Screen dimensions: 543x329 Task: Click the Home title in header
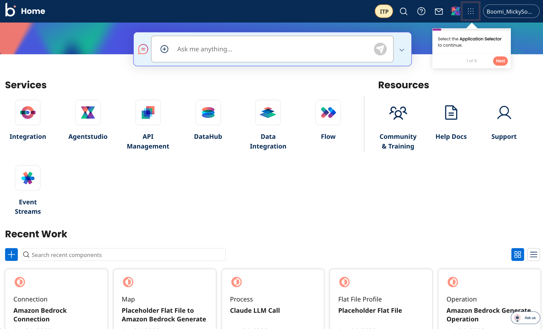click(x=33, y=11)
